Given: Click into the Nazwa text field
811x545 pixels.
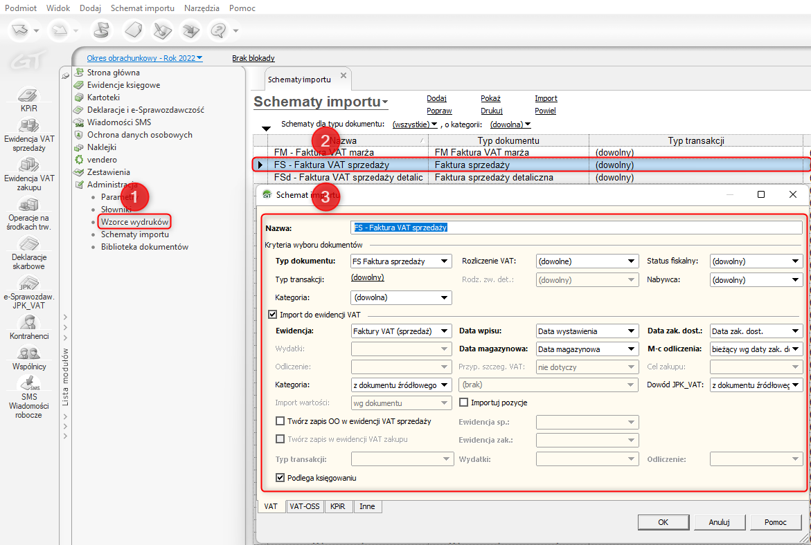Looking at the screenshot, I should [x=576, y=228].
